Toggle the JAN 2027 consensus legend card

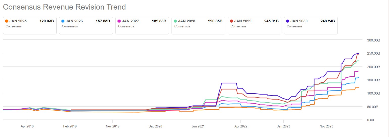142,25
